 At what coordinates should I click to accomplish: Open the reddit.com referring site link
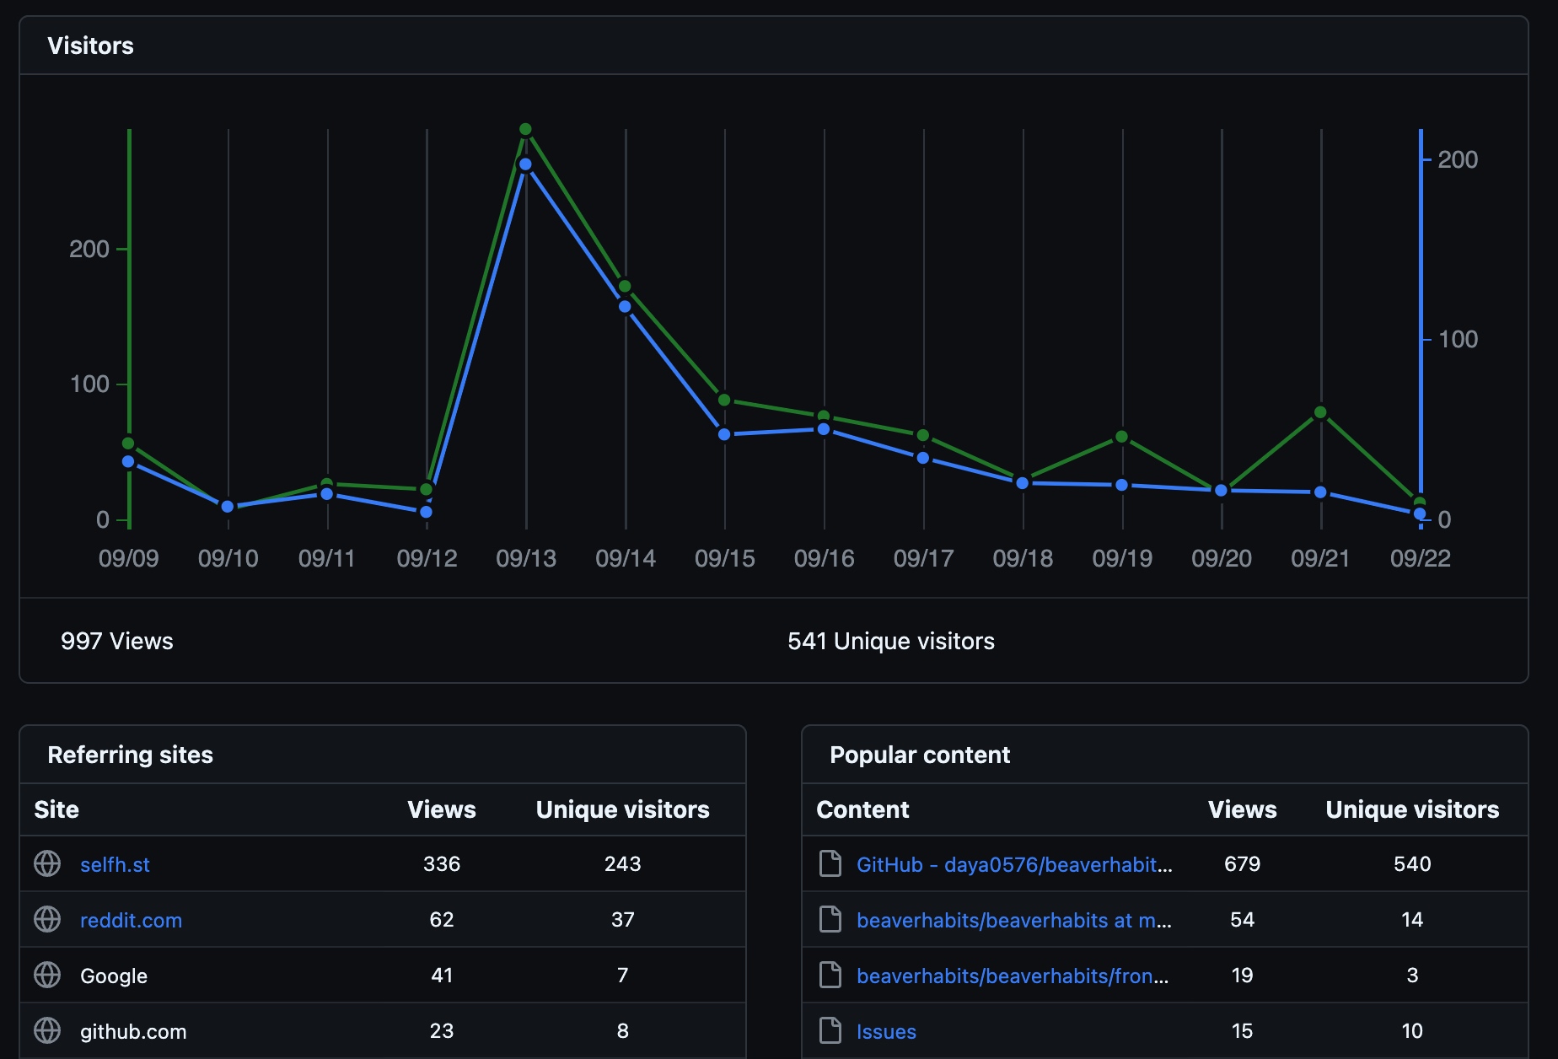[x=131, y=920]
